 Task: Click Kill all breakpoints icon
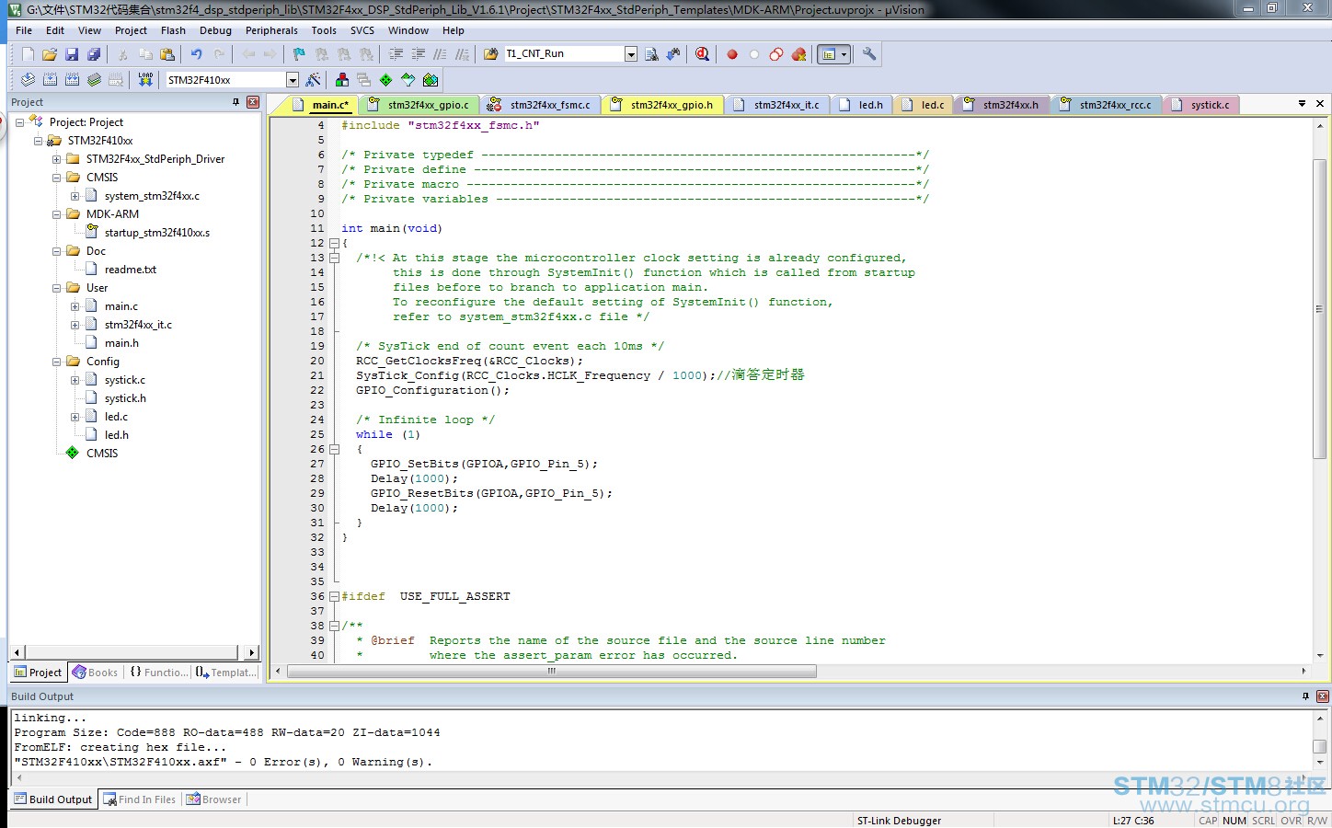798,54
